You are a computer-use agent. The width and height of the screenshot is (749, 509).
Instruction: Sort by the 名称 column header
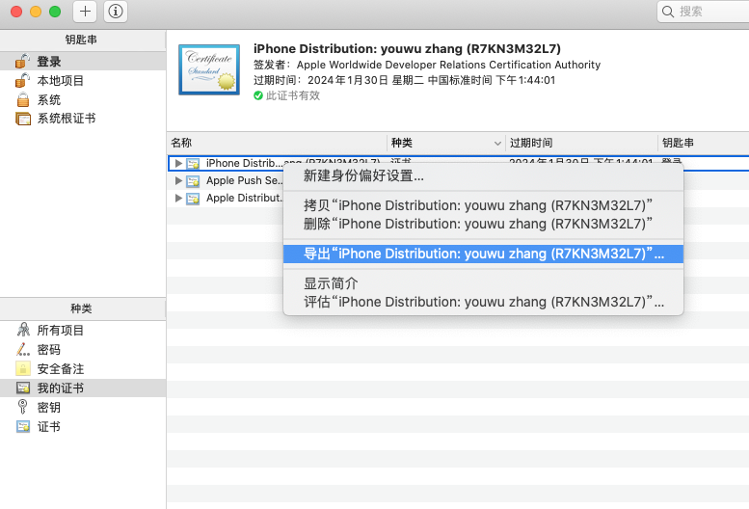pyautogui.click(x=277, y=143)
